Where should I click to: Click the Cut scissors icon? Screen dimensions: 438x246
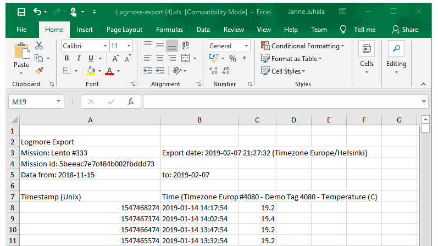[x=39, y=46]
